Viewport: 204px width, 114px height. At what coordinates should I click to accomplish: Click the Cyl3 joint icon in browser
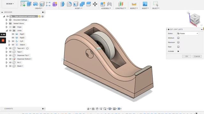click(x=17, y=41)
